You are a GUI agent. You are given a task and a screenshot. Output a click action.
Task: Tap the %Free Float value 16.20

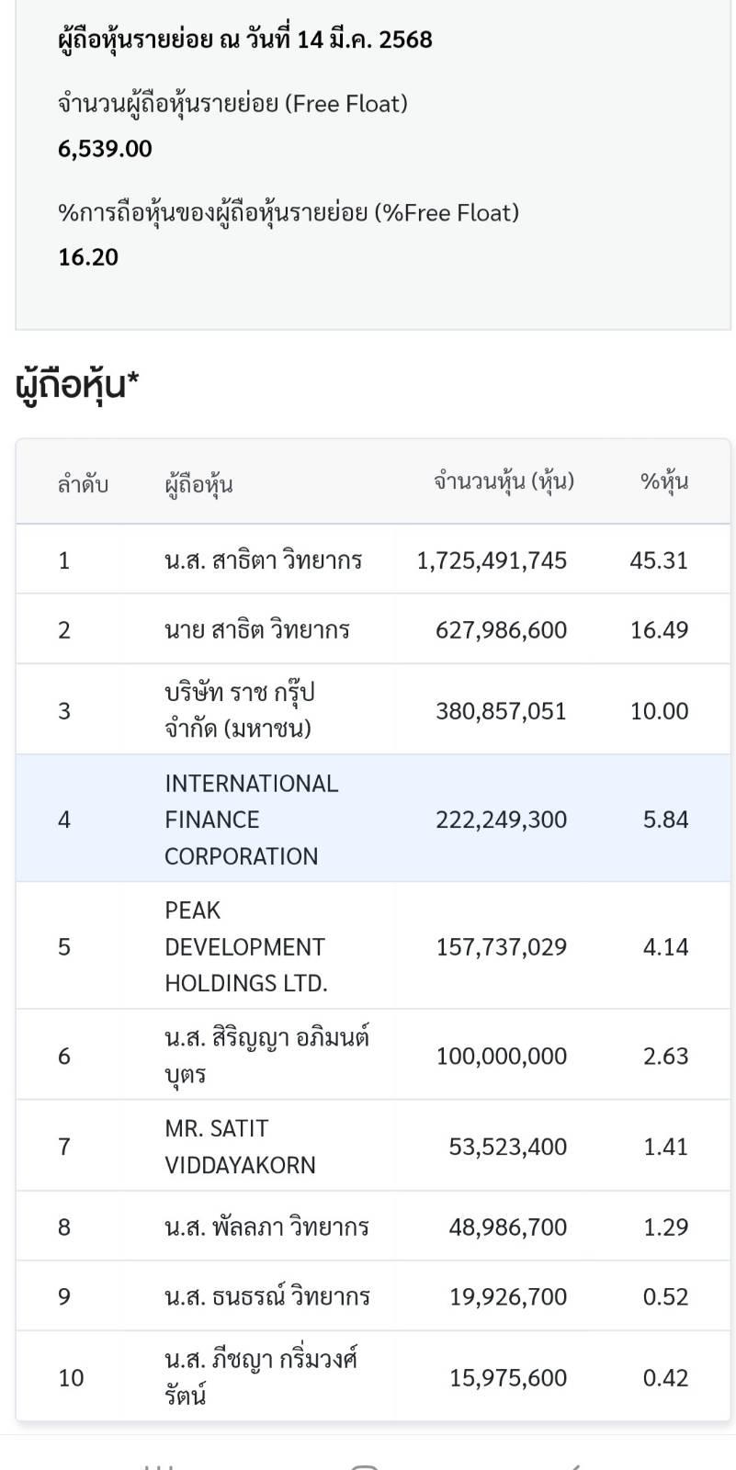(88, 257)
